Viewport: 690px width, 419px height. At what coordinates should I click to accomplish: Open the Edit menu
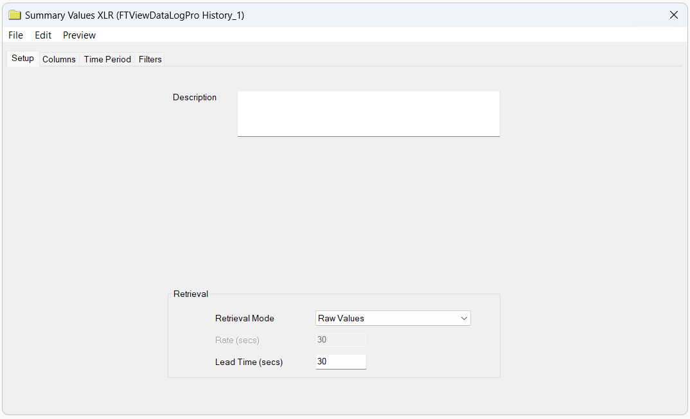[x=43, y=35]
